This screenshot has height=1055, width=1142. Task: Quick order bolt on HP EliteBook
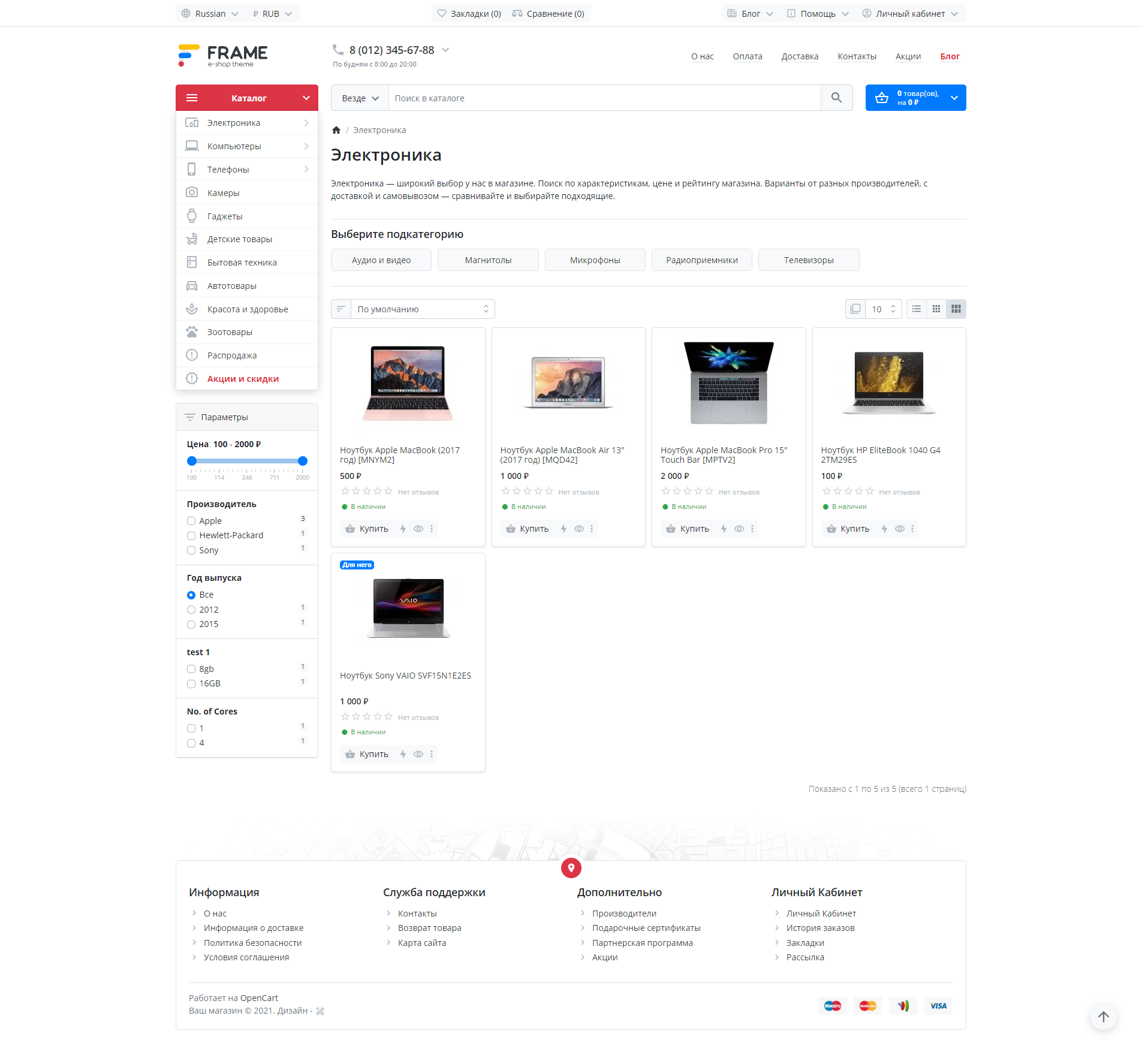pyautogui.click(x=884, y=529)
